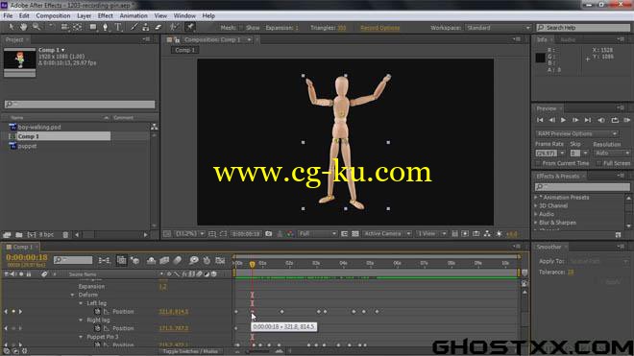
Task: Play the preview
Action: [563, 120]
